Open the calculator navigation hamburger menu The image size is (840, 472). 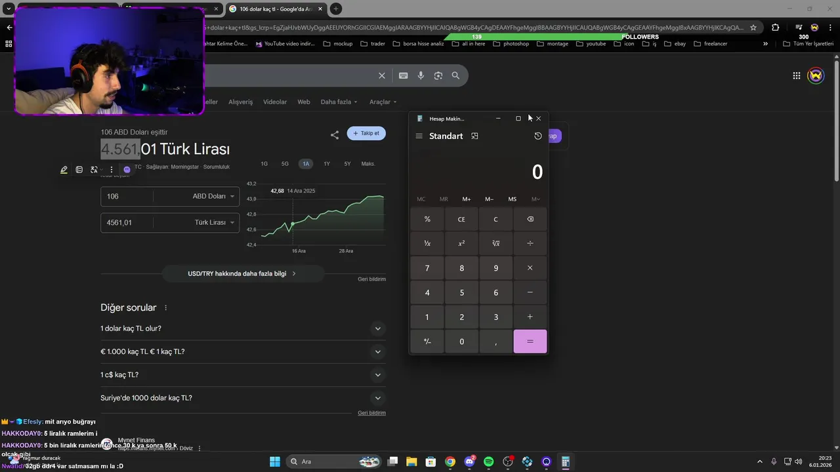click(419, 136)
